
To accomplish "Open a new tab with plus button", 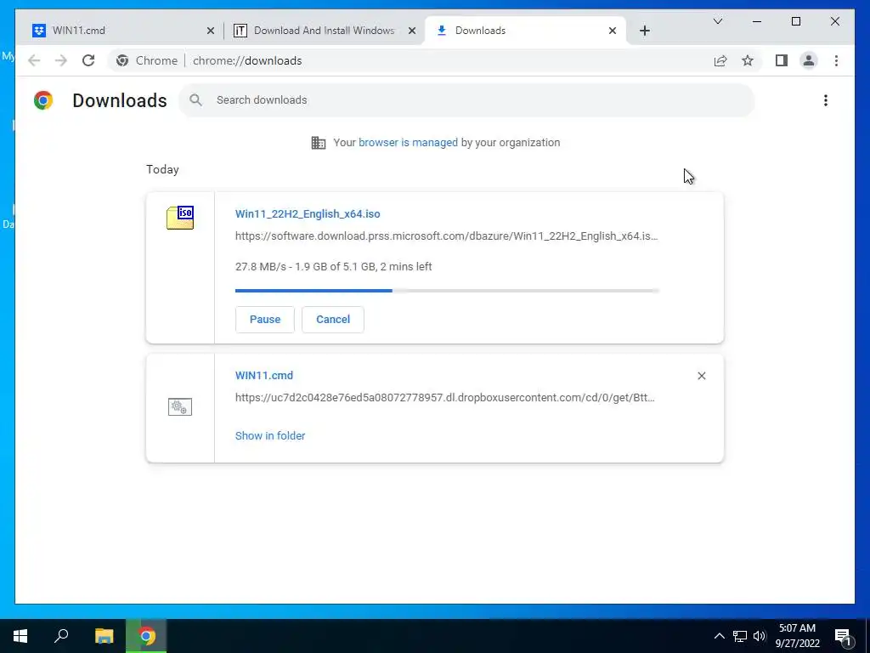I will 644,31.
